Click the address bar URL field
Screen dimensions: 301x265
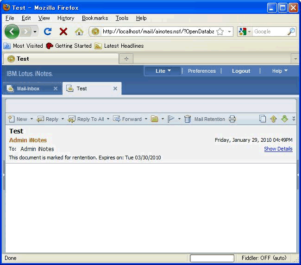(x=158, y=32)
